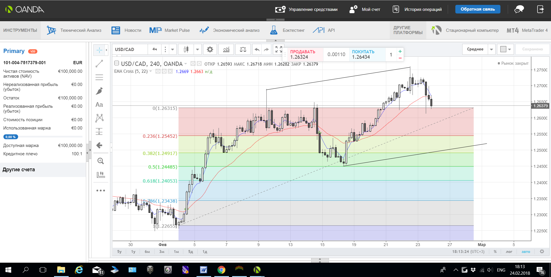Open the API menu item
Viewport: 551px width, 277px height.
pos(324,30)
